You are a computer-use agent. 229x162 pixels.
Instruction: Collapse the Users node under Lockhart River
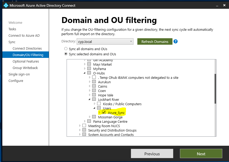(94, 108)
